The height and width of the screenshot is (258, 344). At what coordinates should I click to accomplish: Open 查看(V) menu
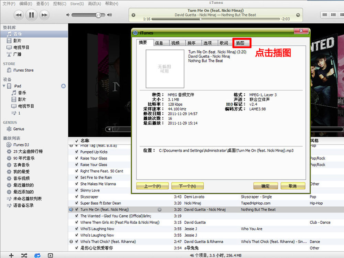pyautogui.click(x=43, y=3)
